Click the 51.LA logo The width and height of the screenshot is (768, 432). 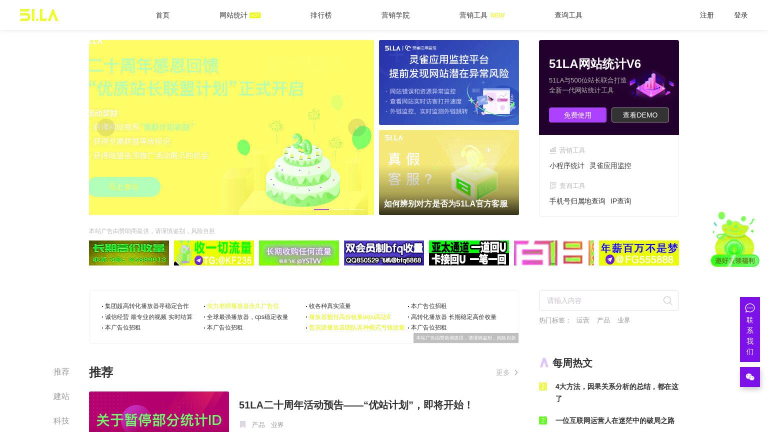click(x=39, y=15)
